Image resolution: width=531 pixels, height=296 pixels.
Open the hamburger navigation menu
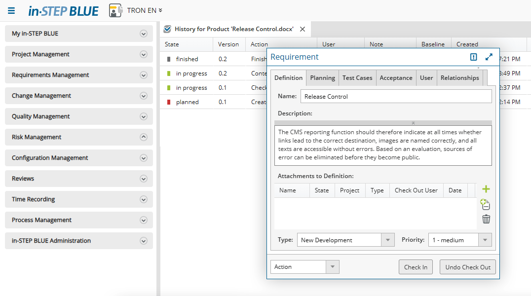tap(11, 10)
